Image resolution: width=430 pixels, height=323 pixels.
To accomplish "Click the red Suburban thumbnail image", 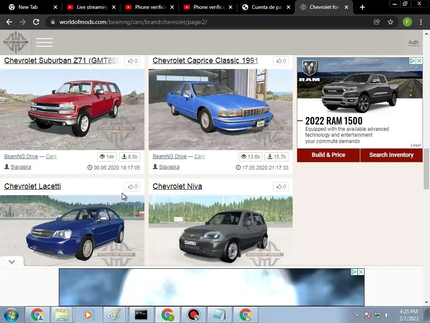I will [72, 110].
